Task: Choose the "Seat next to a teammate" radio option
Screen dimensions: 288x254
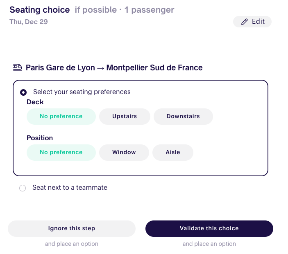Action: (23, 188)
